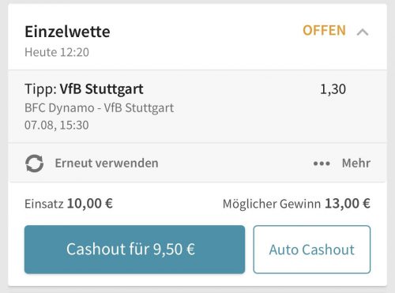This screenshot has height=293, width=395.
Task: Open the Auto Cashout option
Action: pos(312,250)
